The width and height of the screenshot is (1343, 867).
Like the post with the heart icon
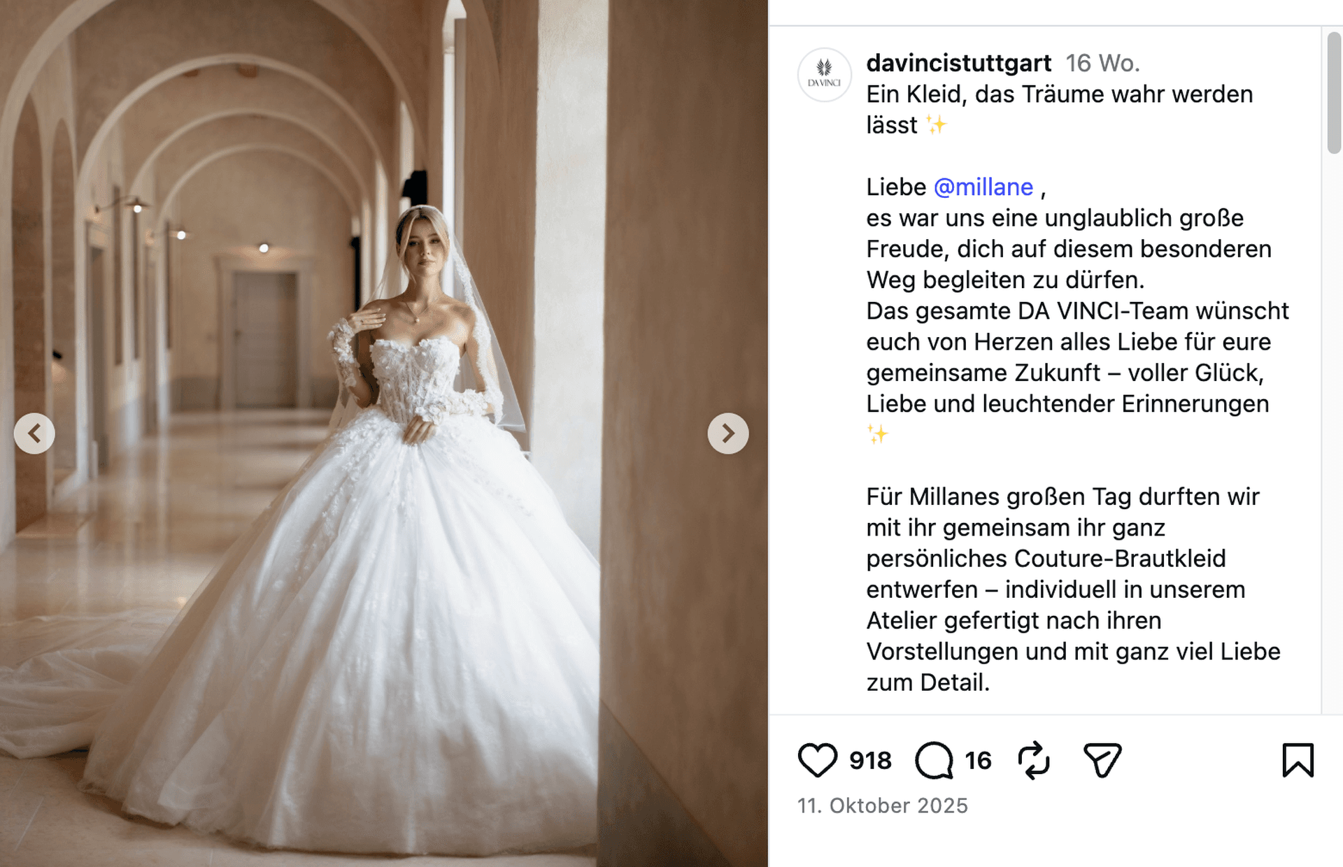pos(817,760)
